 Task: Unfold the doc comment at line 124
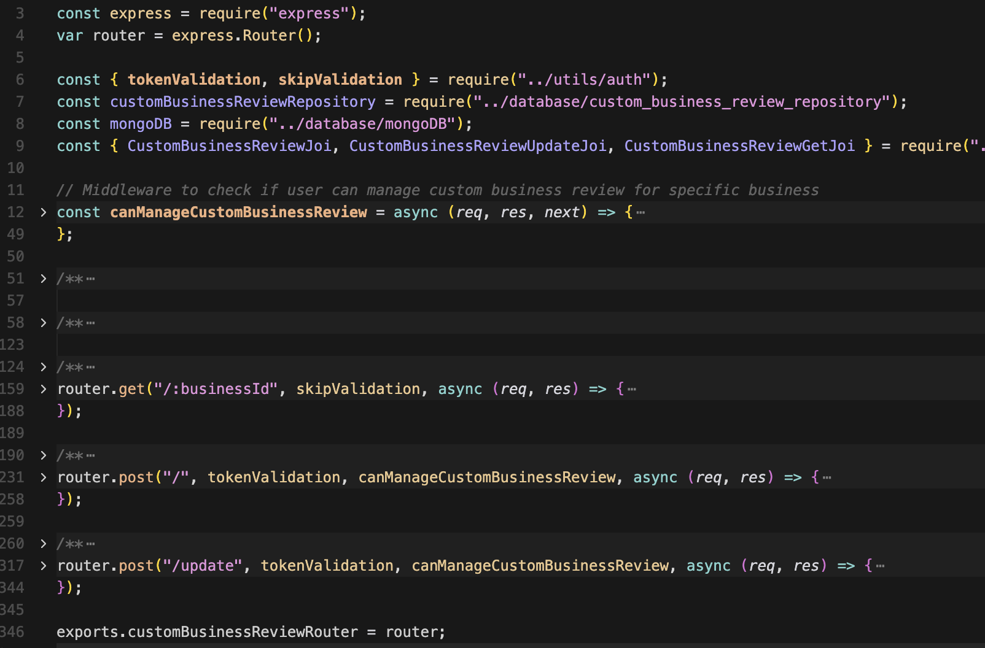pyautogui.click(x=43, y=367)
